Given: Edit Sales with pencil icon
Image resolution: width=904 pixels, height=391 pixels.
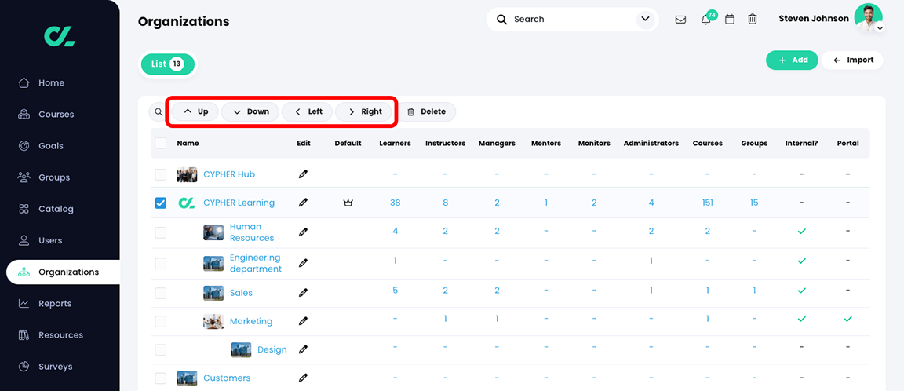Looking at the screenshot, I should [x=303, y=292].
